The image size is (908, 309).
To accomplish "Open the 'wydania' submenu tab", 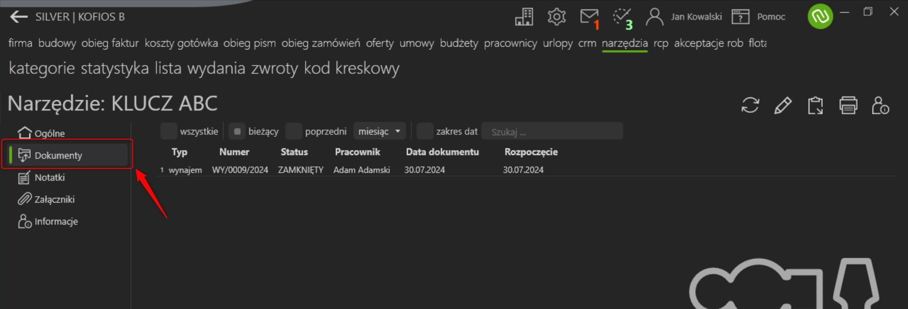I will click(x=216, y=69).
